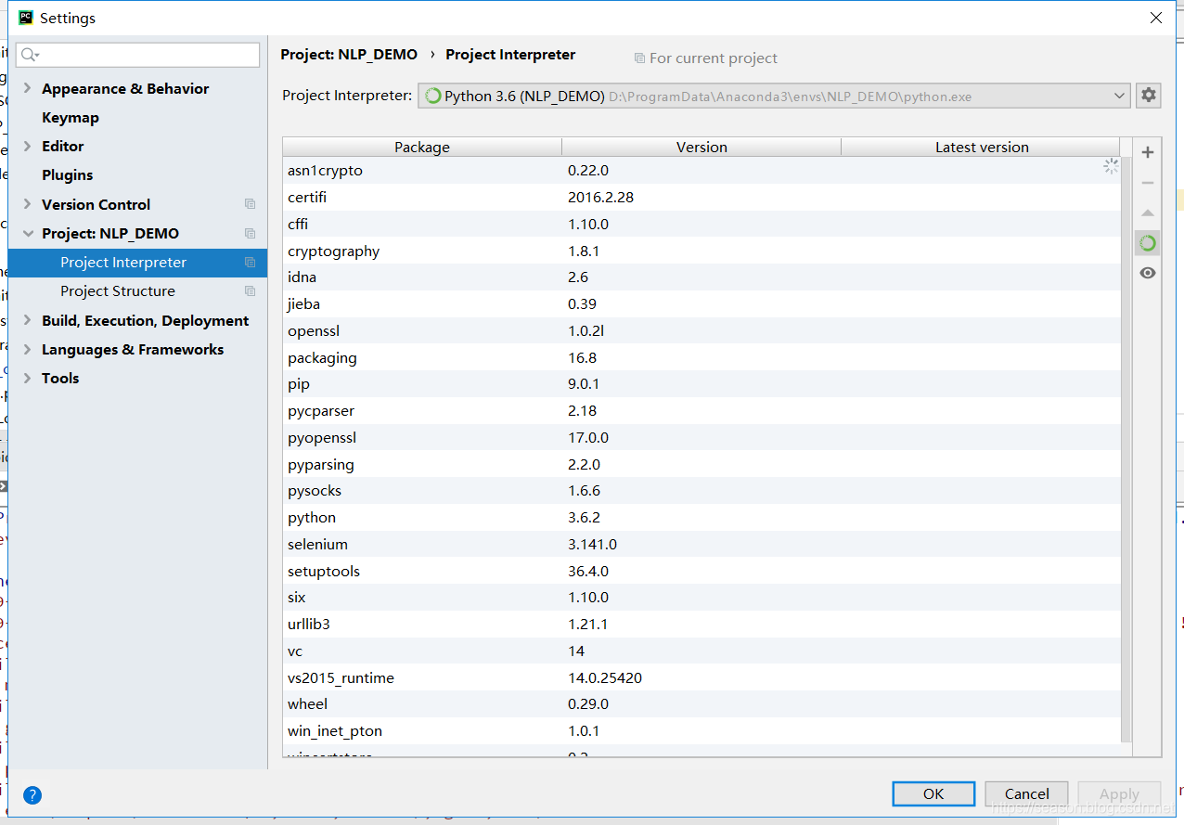Click the install package plus icon
The height and width of the screenshot is (825, 1184).
click(x=1148, y=152)
